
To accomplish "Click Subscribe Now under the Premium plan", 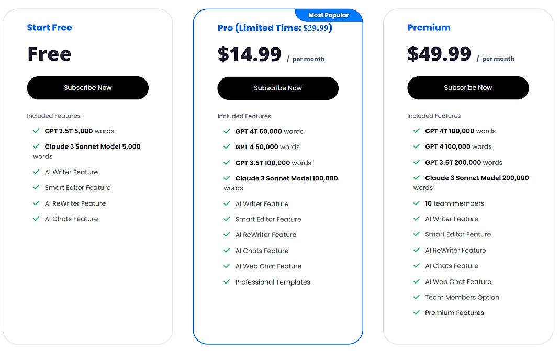I will [x=468, y=88].
